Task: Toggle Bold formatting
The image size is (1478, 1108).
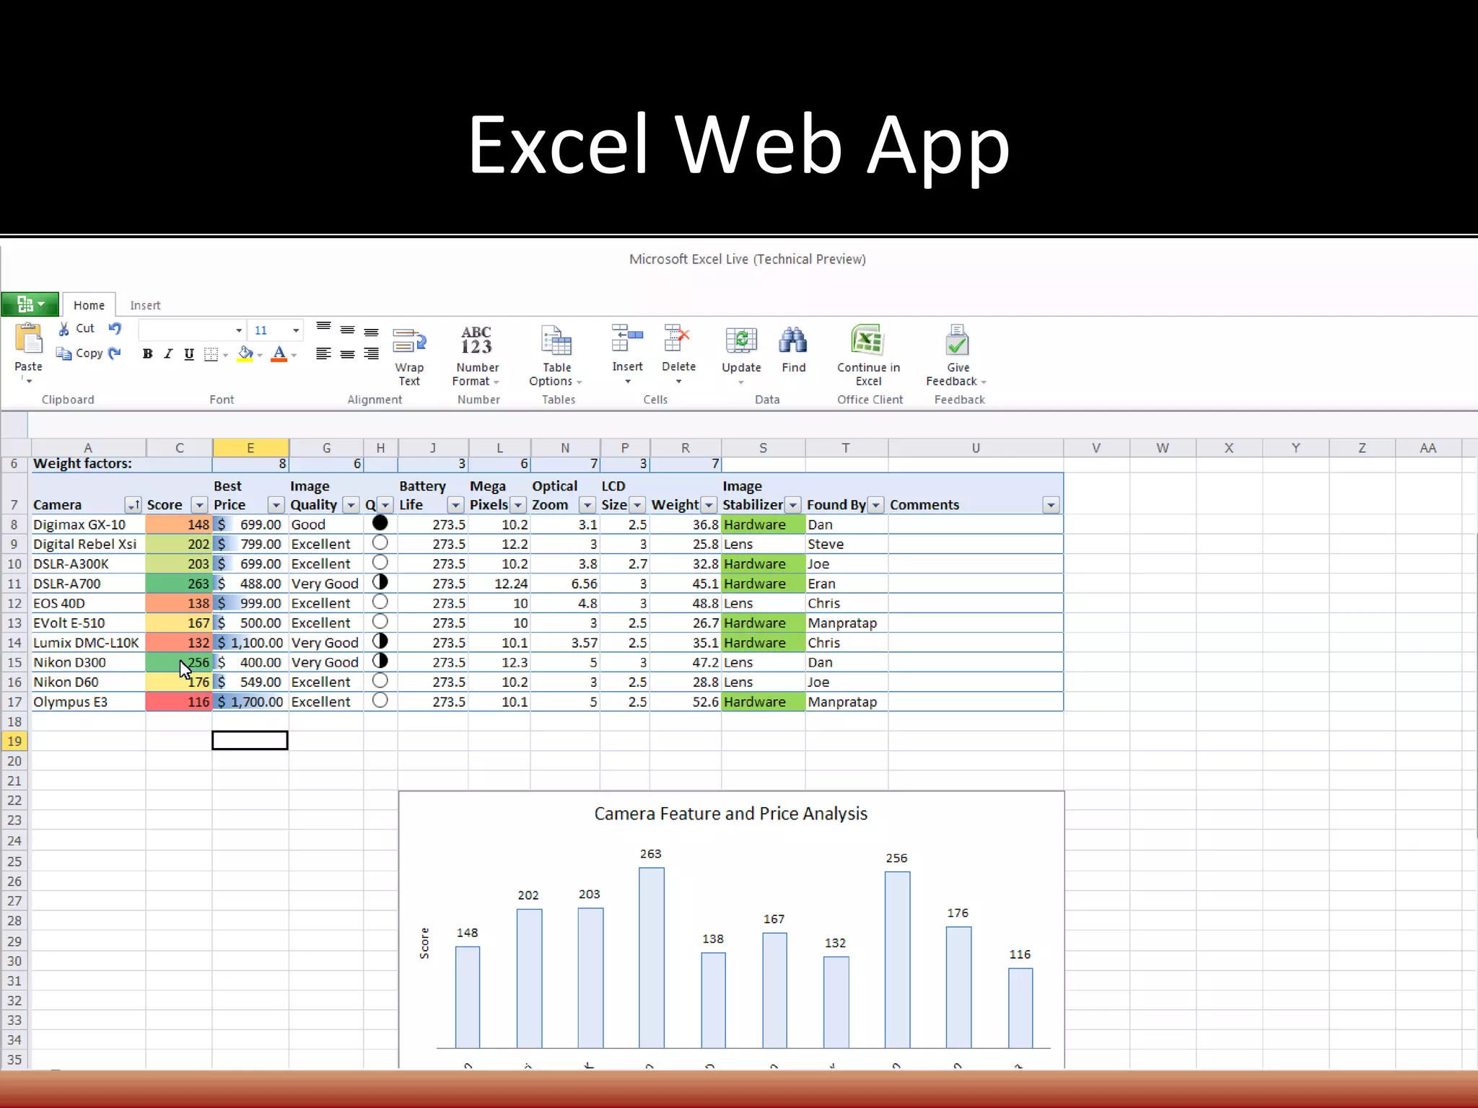Action: (147, 353)
